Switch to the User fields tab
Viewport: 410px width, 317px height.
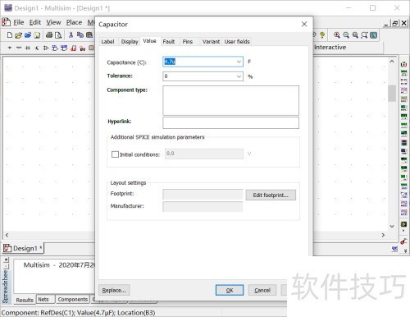[x=237, y=42]
